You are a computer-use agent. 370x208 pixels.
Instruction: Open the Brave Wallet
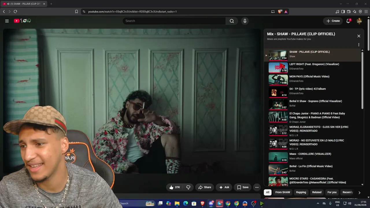349,12
